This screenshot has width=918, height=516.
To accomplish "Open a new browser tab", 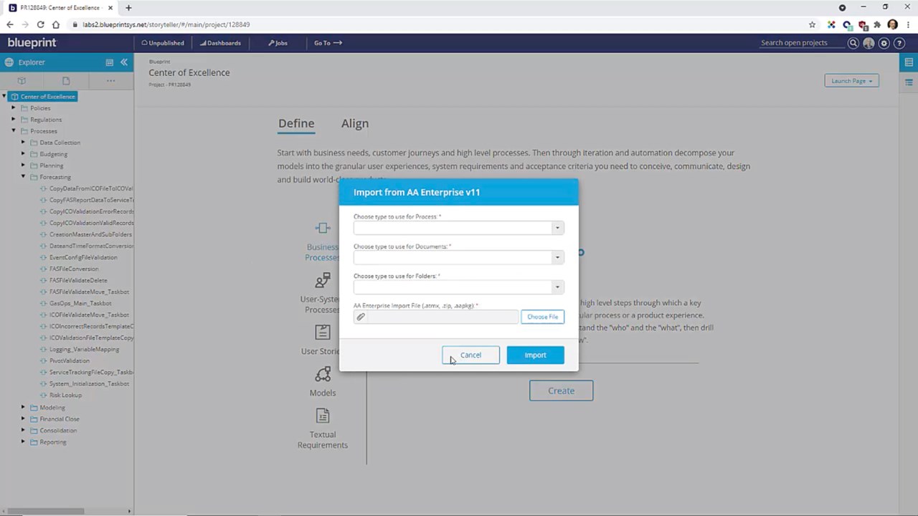I will [x=128, y=8].
